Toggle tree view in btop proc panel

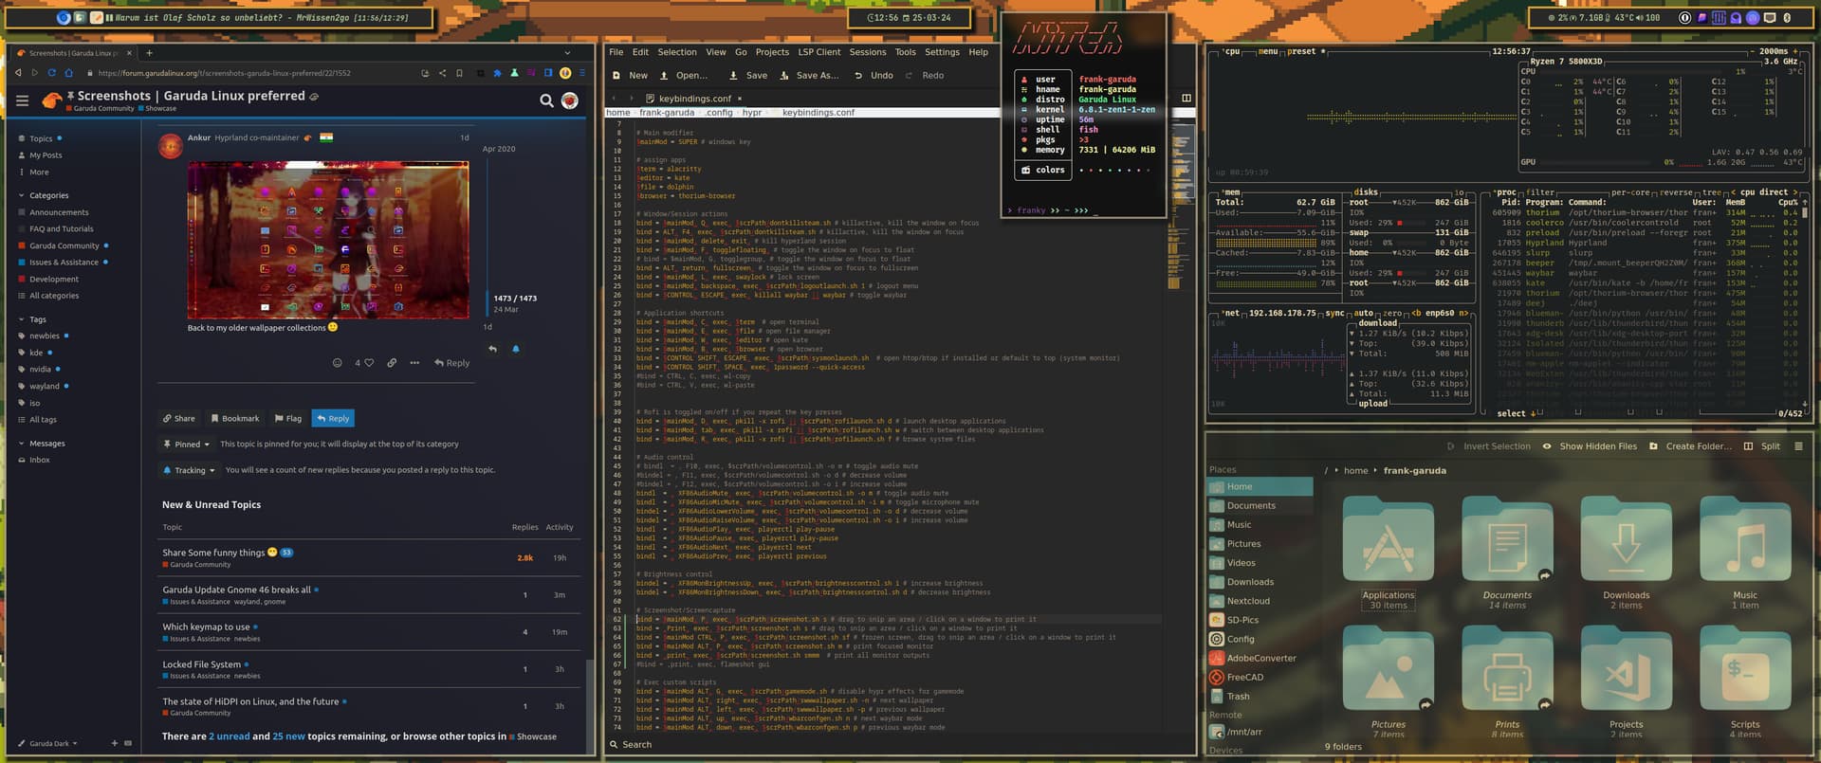(x=1712, y=192)
